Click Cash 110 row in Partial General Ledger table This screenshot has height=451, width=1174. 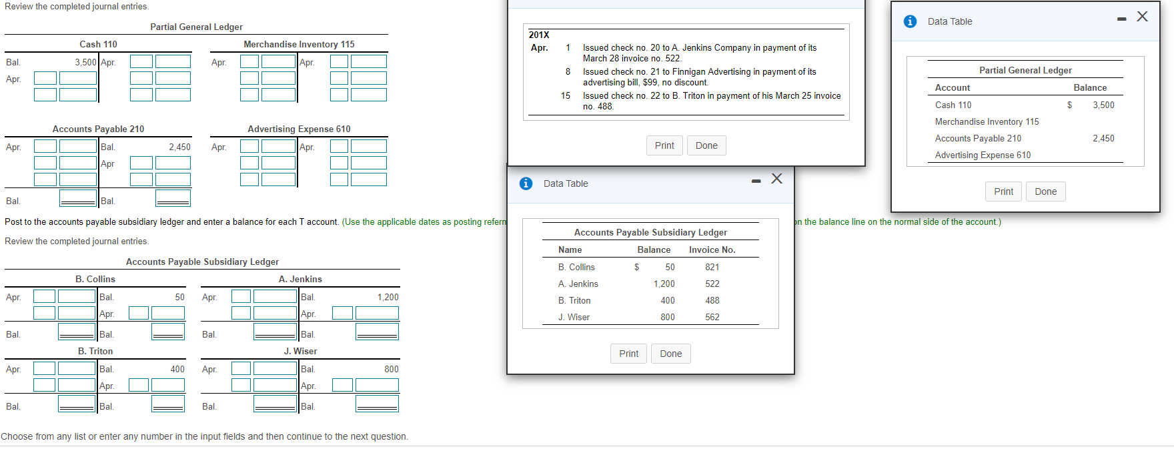pos(1025,105)
